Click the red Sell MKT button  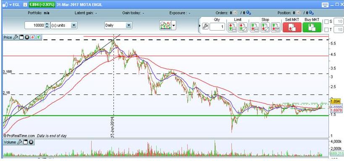click(292, 27)
